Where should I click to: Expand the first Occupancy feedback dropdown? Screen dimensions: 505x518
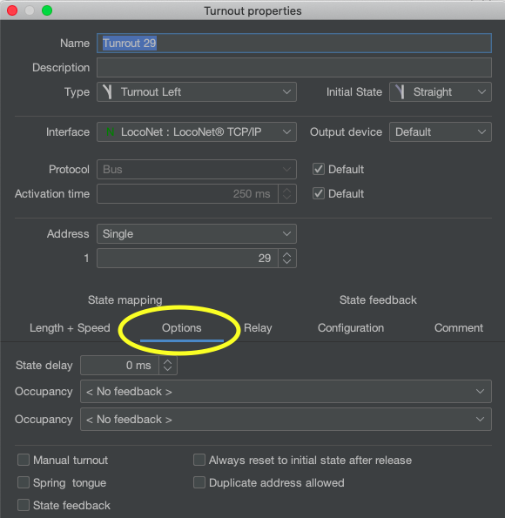286,392
